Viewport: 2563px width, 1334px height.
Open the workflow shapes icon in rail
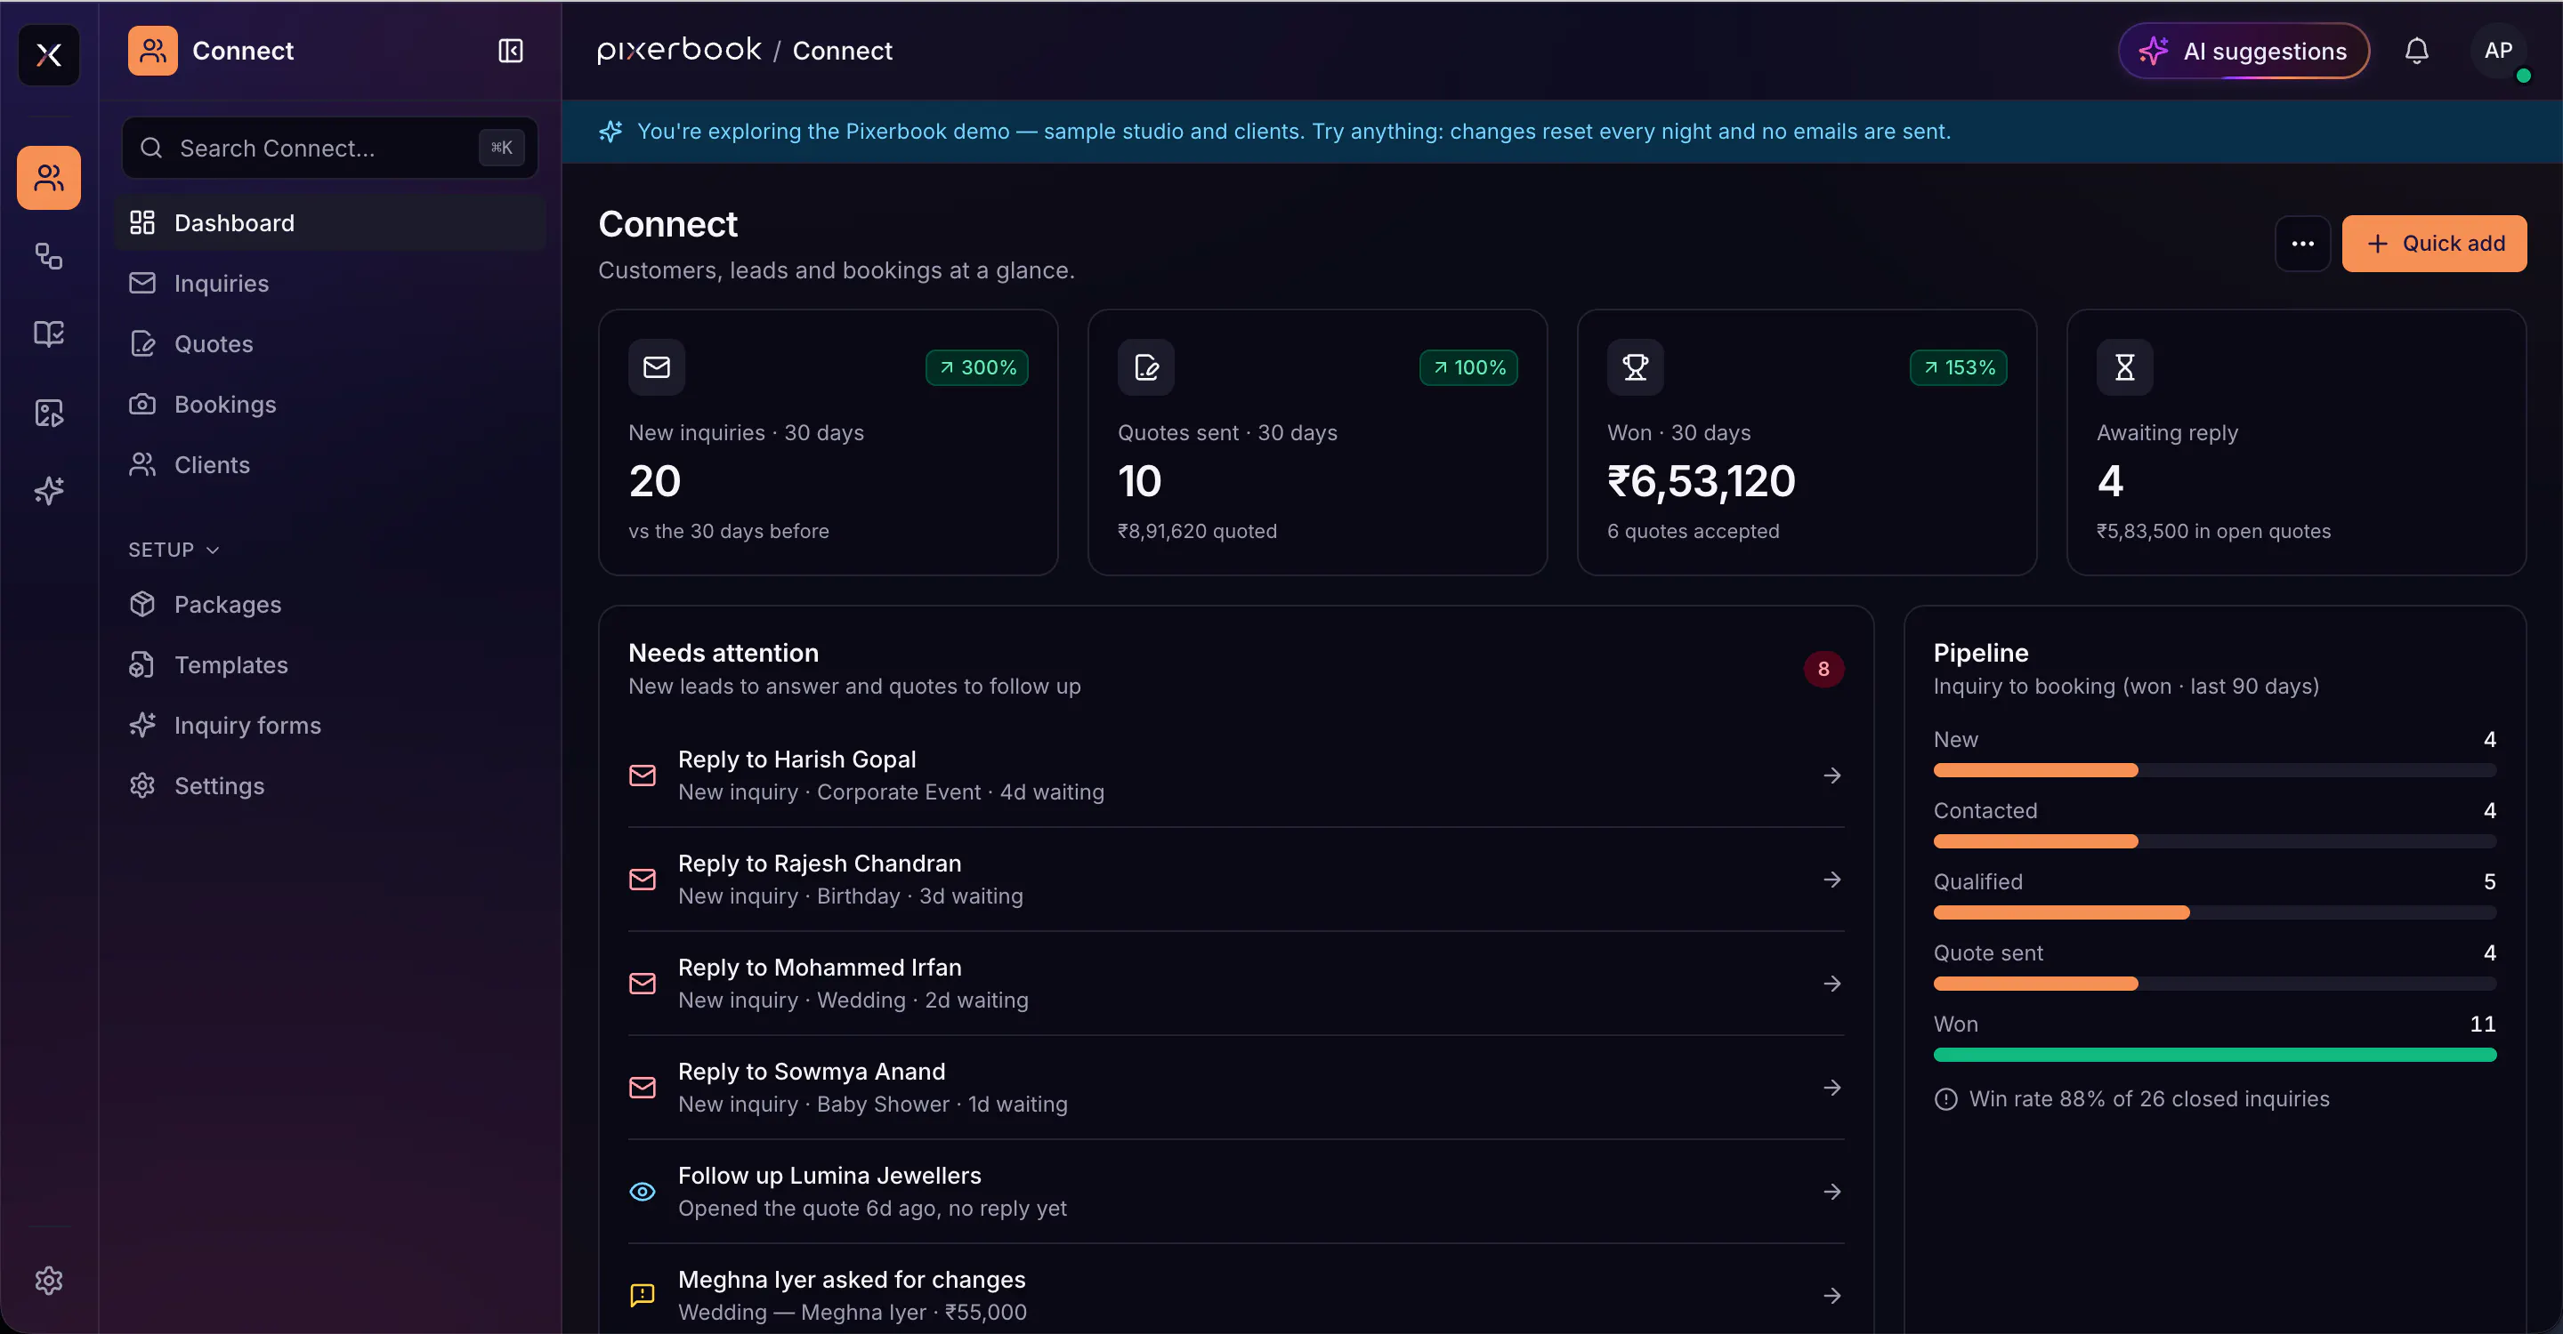(49, 256)
